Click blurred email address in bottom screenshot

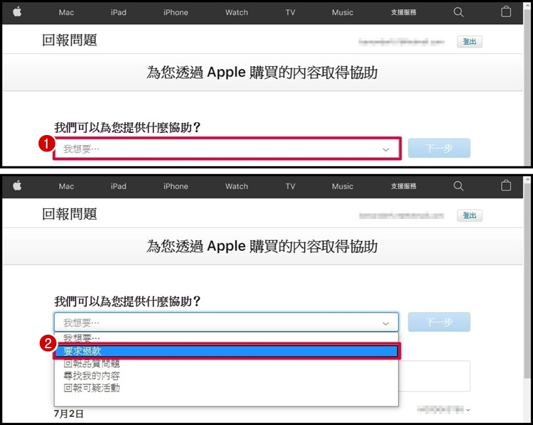[x=402, y=215]
